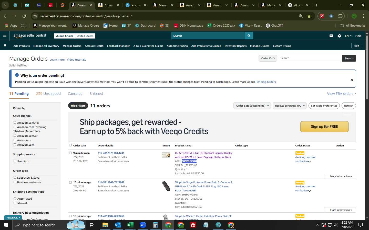Click the Windows Start button
Image resolution: width=369 pixels, height=230 pixels.
tap(6, 225)
